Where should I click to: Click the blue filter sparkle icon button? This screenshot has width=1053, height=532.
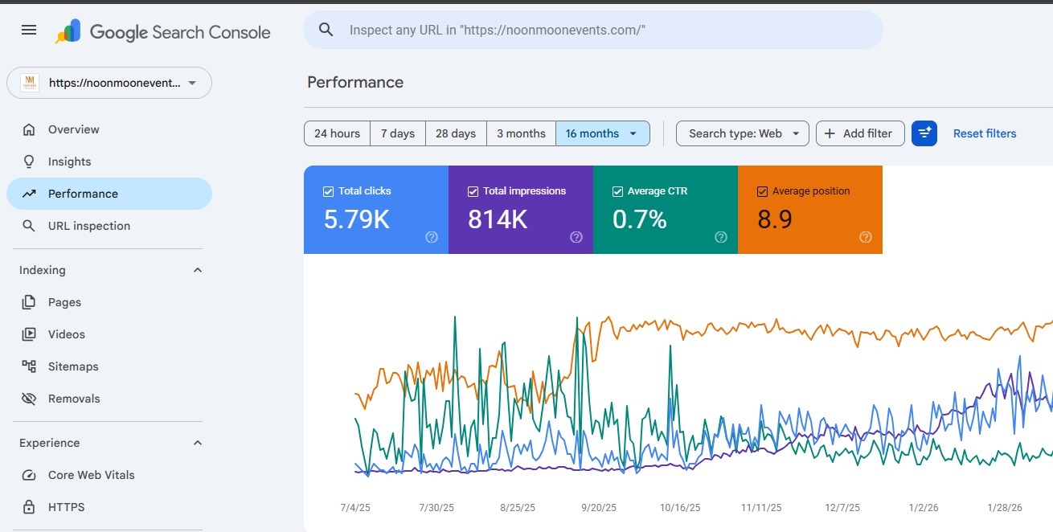(924, 133)
